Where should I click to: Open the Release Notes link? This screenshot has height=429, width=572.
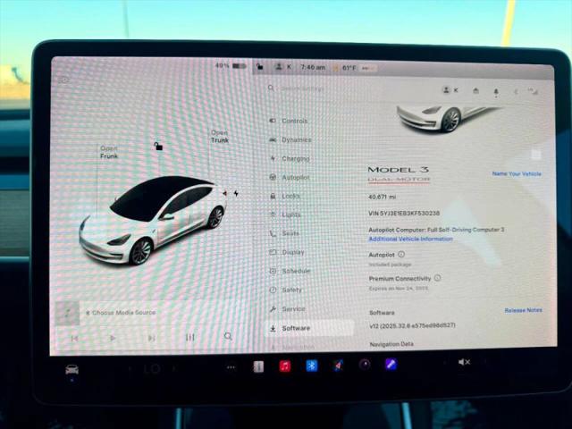coord(523,310)
